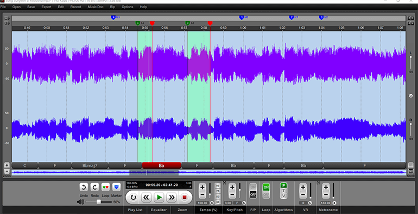The image size is (418, 214).
Task: Add a marker with the Marker icon
Action: 117,187
